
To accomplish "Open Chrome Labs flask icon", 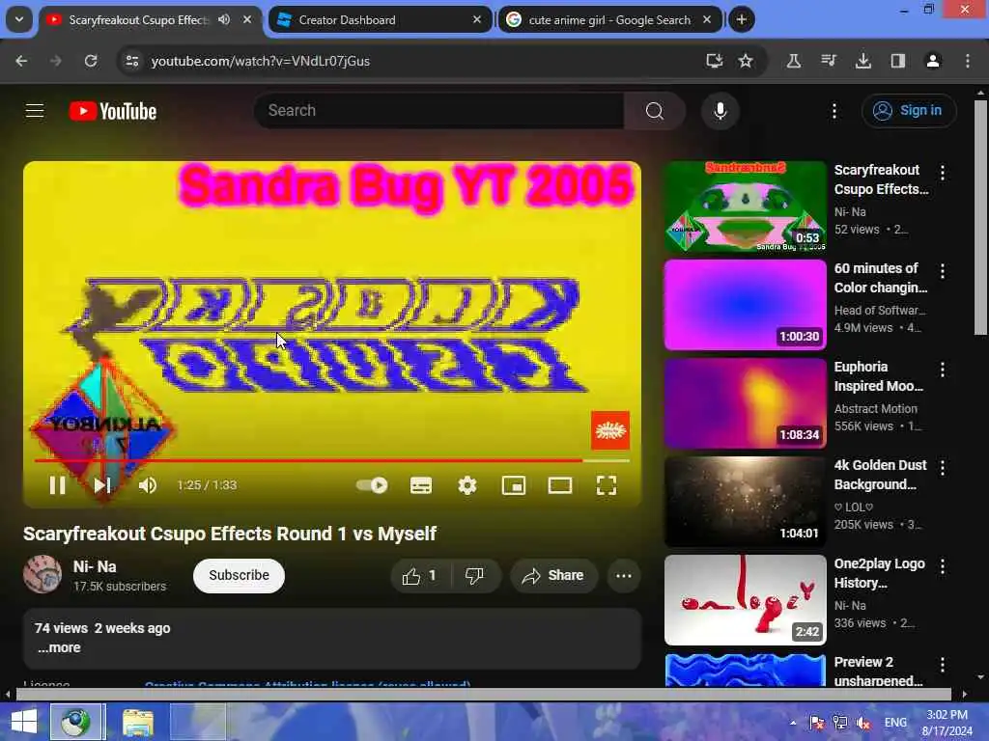I will click(794, 61).
